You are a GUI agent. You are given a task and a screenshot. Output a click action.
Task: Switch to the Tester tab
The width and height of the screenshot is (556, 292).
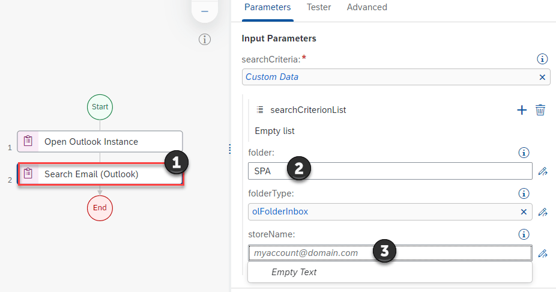(x=319, y=8)
